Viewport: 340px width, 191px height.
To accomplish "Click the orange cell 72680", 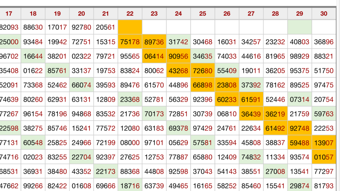I will coord(203,71).
